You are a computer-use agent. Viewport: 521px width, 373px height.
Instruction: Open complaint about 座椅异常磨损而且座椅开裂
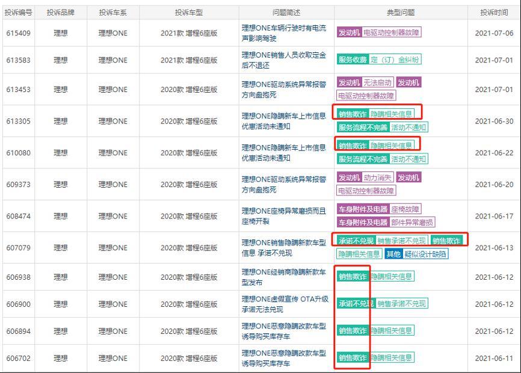284,216
